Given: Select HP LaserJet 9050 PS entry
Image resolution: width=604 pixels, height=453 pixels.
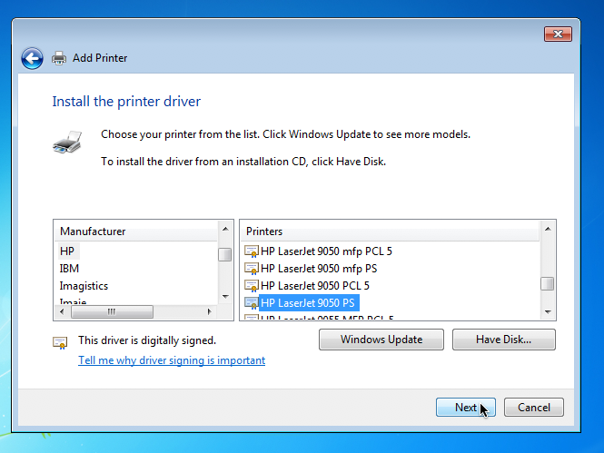Looking at the screenshot, I should (308, 303).
